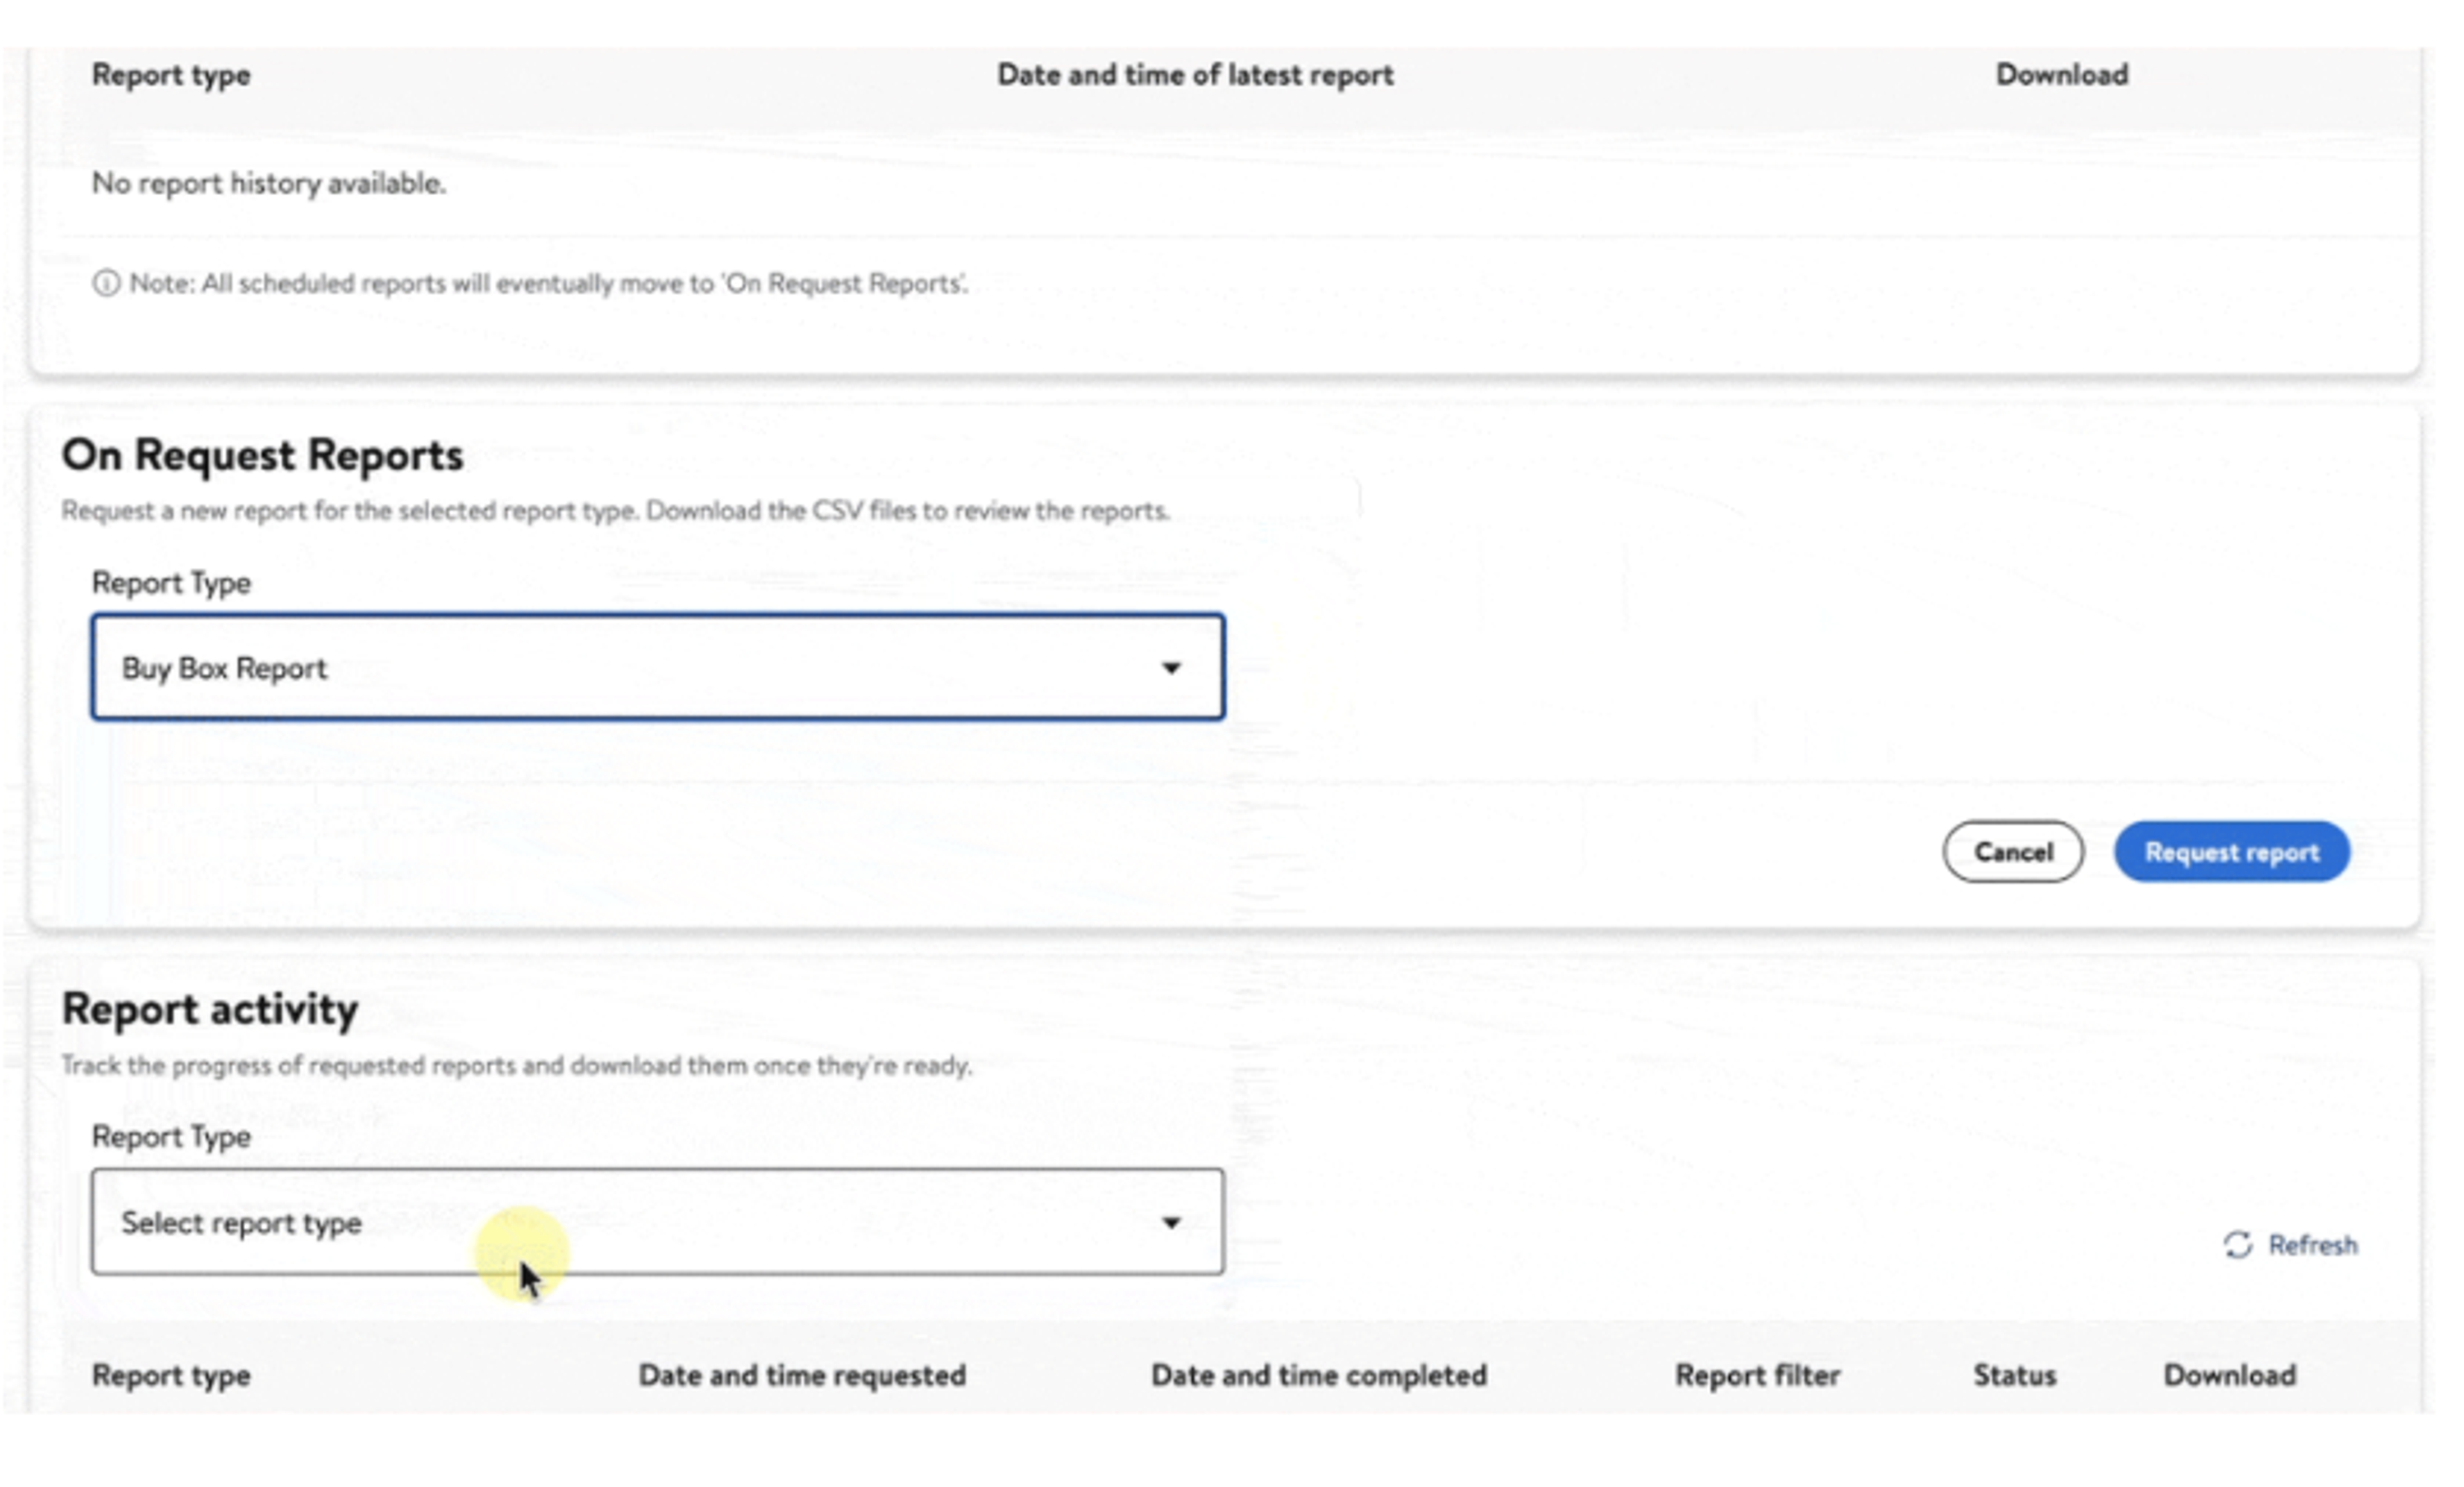
Task: Click the Download header in the scheduled reports table
Action: click(x=2061, y=75)
